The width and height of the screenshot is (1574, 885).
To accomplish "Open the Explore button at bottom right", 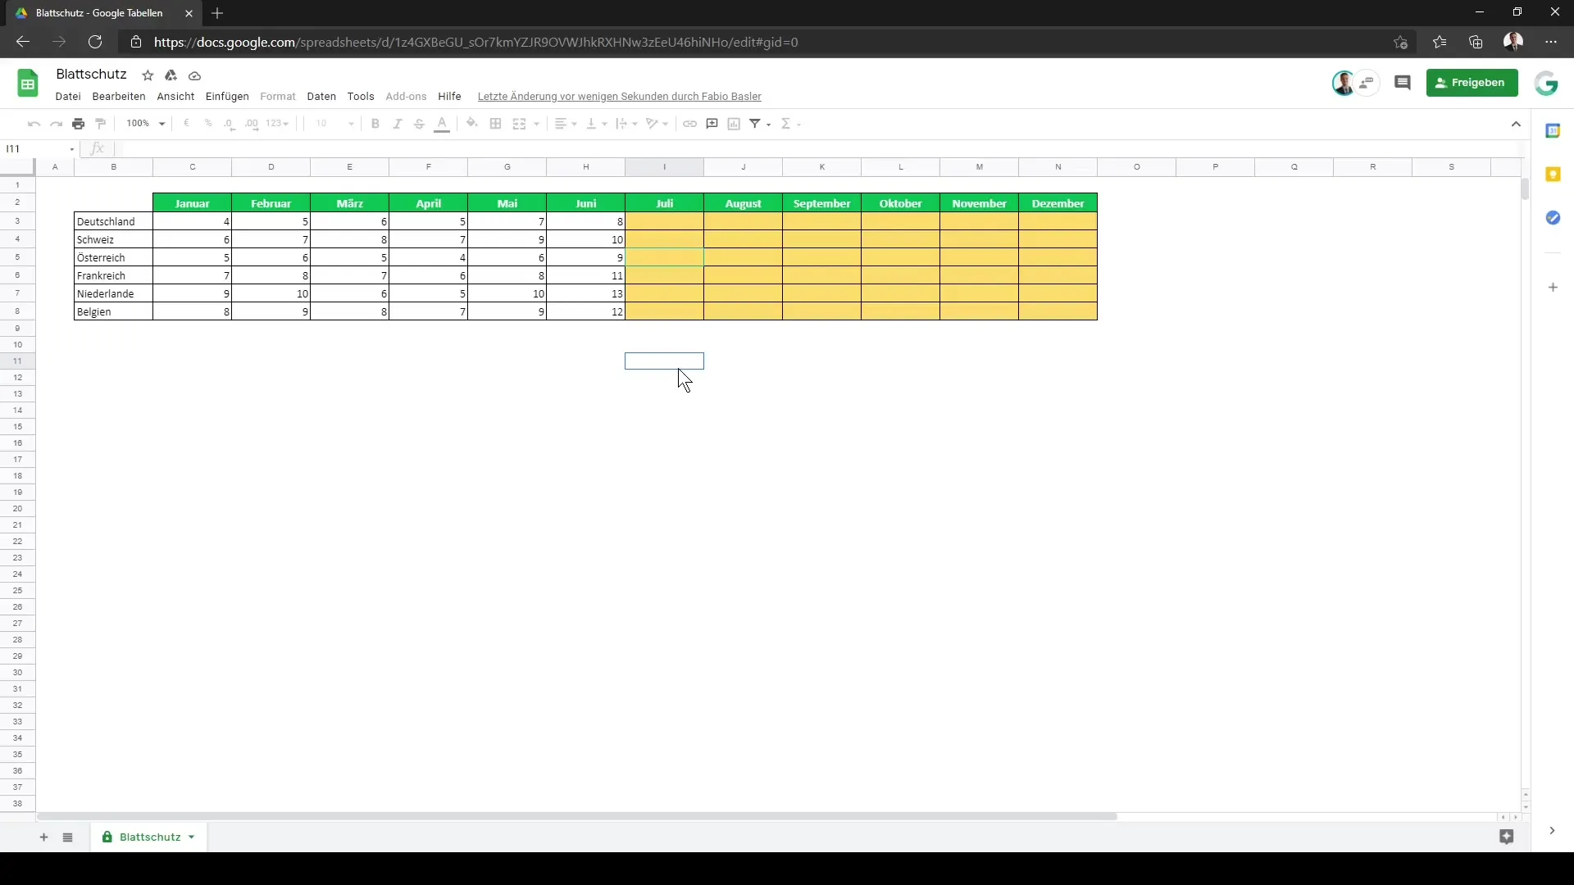I will 1506,837.
